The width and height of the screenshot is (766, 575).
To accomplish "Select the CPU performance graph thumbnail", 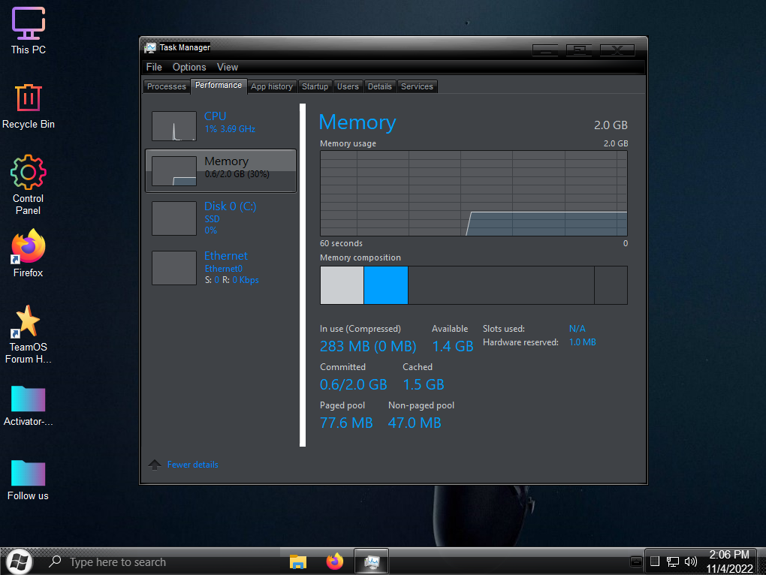I will click(174, 126).
